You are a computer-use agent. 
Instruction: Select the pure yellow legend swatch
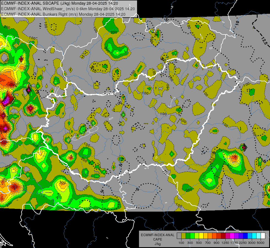(x=201, y=236)
